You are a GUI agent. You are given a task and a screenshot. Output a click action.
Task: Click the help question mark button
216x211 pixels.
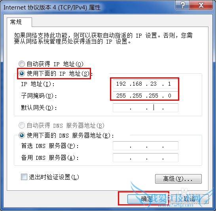point(182,5)
